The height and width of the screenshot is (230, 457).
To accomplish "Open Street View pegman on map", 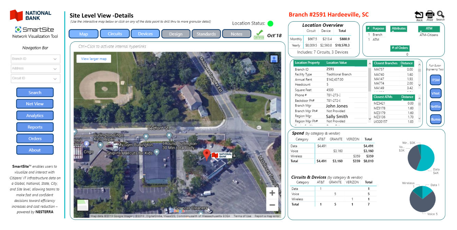I will (274, 59).
